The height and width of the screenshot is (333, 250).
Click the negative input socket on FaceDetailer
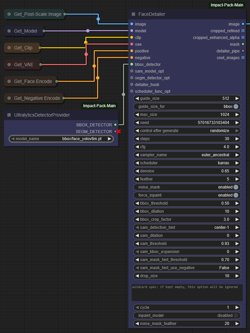132,57
